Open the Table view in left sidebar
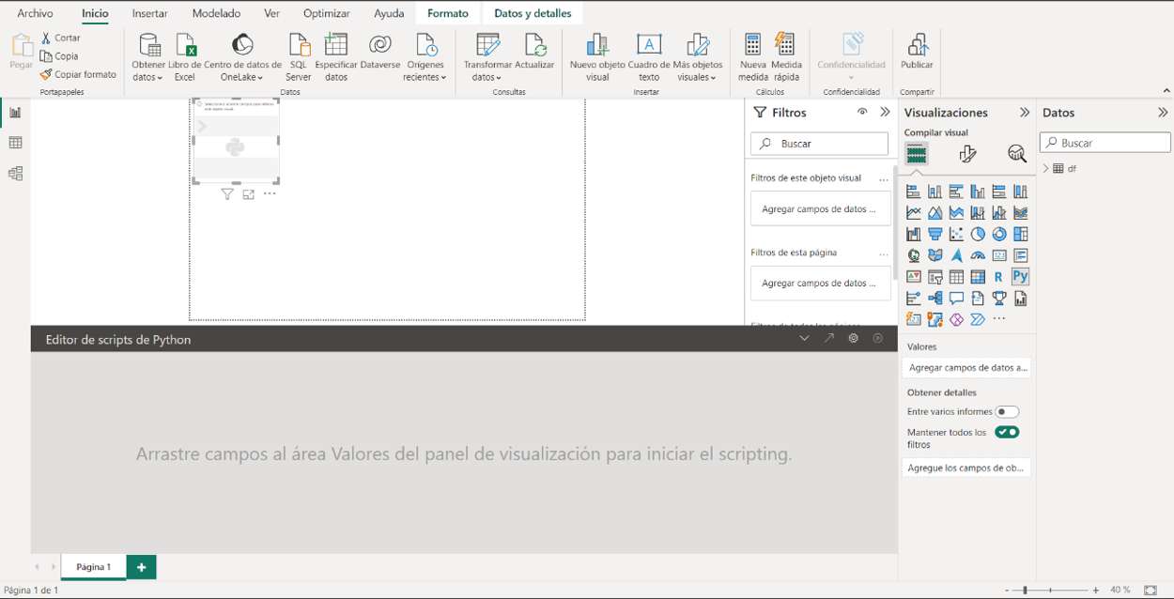Screen dimensions: 1174x599 (15, 143)
